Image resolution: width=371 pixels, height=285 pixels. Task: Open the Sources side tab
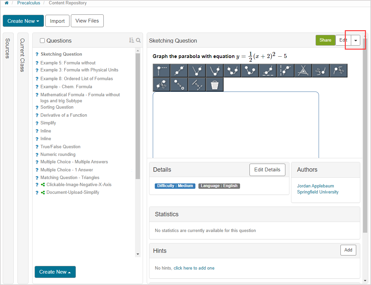pyautogui.click(x=8, y=49)
